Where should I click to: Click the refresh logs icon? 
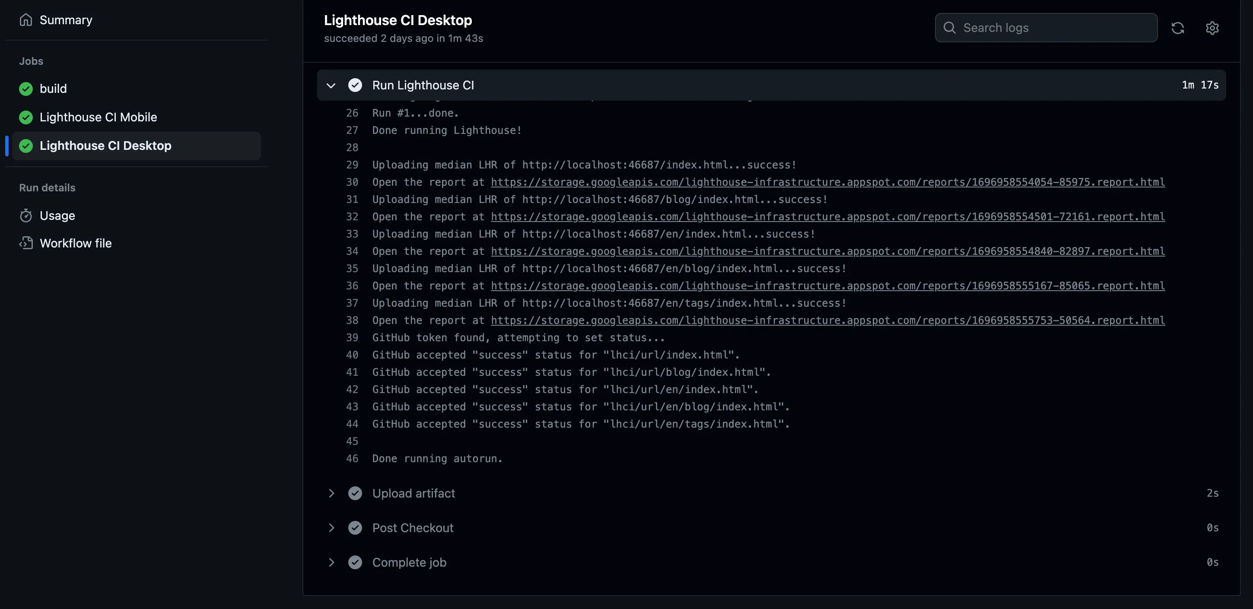1177,28
